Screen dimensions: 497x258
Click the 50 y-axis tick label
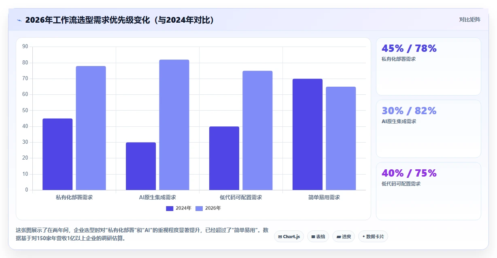coord(25,110)
